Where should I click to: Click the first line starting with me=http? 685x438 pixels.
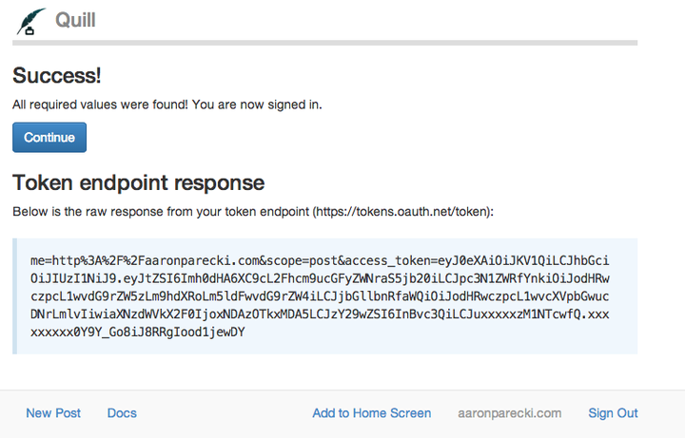320,261
